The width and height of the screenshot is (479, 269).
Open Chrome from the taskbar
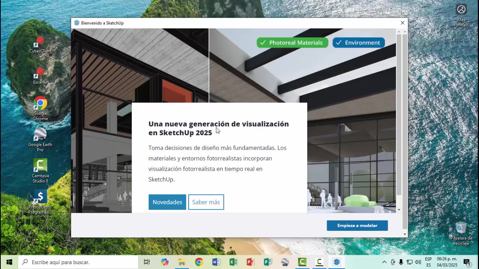click(x=199, y=262)
